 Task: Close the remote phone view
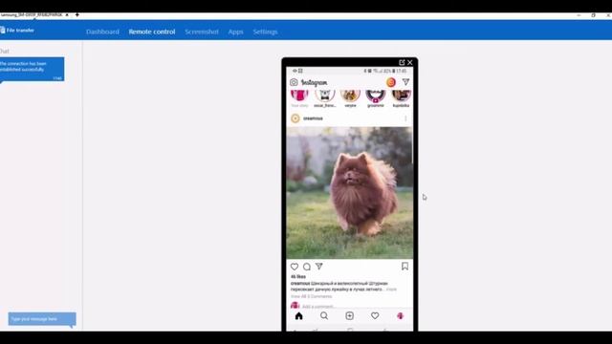tap(410, 62)
